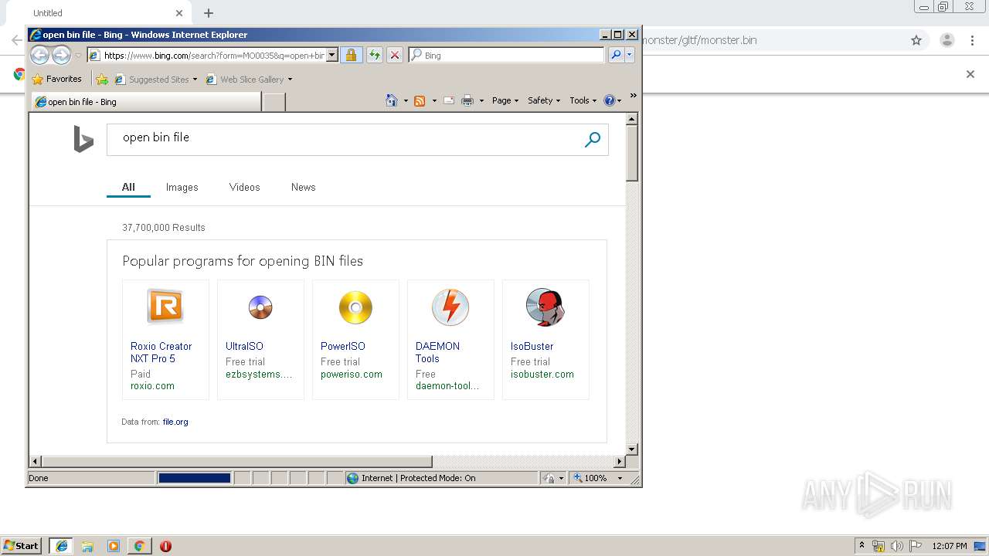Viewport: 989px width, 556px height.
Task: Click Internet Protected Mode status zone
Action: (x=441, y=478)
